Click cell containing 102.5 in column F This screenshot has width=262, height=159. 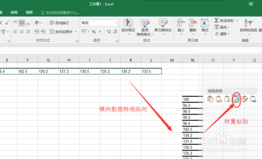click(x=28, y=71)
